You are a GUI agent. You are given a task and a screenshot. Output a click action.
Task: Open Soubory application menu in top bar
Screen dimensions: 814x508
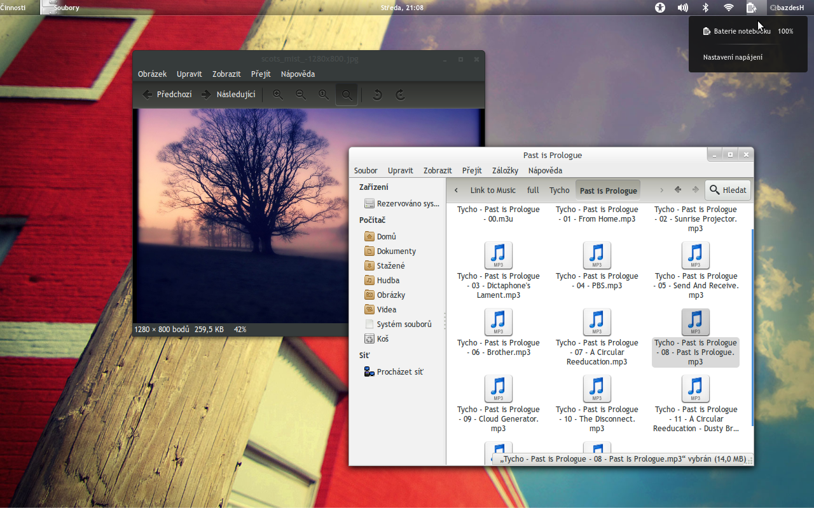tap(60, 8)
